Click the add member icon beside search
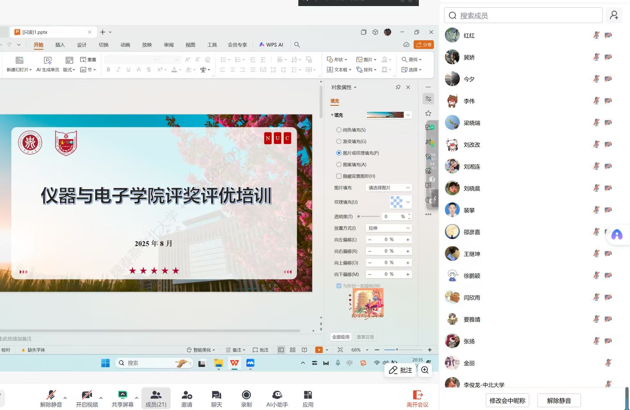630x410 pixels. (x=614, y=15)
